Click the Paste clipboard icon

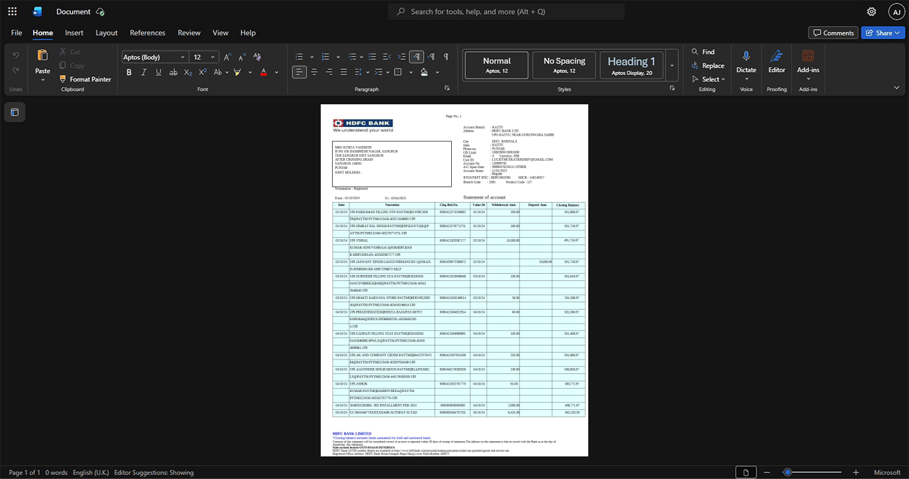coord(43,55)
